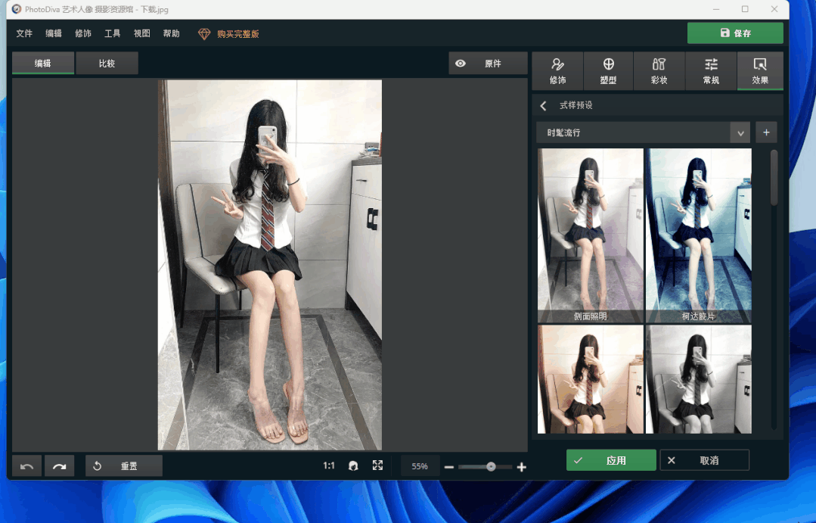Switch to the 比较 view tab
This screenshot has width=816, height=523.
pyautogui.click(x=107, y=63)
